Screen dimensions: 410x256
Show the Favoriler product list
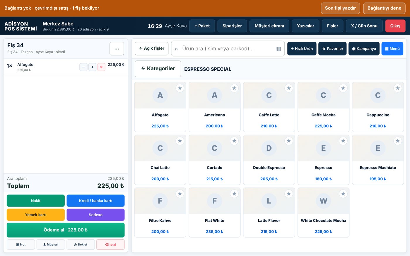(332, 49)
